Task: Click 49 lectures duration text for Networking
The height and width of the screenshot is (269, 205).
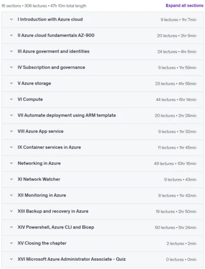Action: click(175, 163)
